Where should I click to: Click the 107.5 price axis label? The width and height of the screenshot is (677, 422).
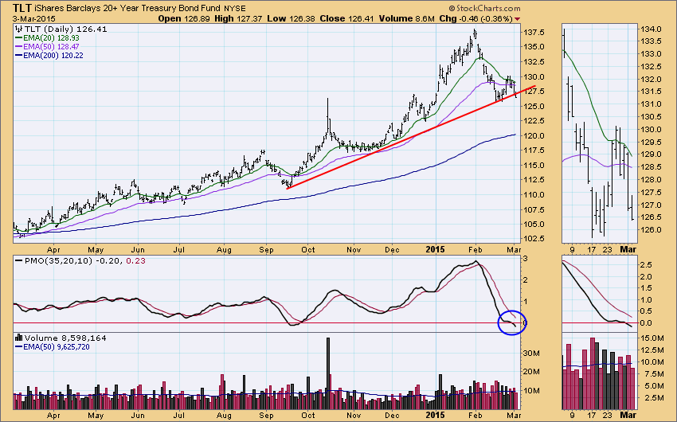(x=534, y=209)
